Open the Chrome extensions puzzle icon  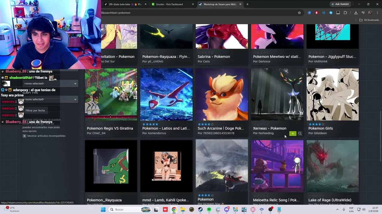click(345, 13)
